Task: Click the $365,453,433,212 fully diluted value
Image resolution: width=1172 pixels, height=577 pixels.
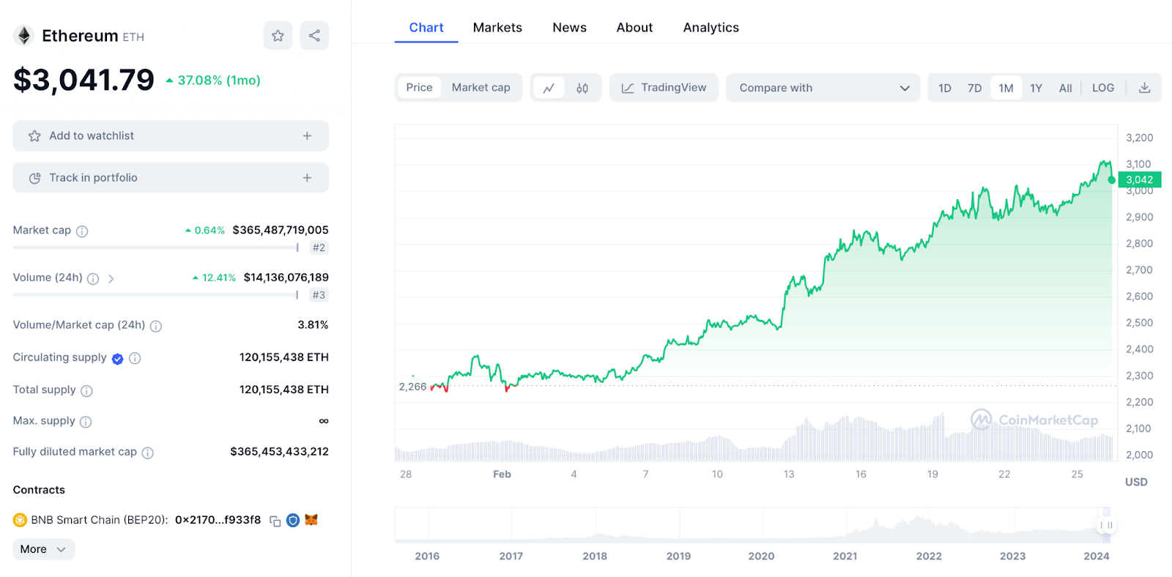Action: tap(279, 452)
